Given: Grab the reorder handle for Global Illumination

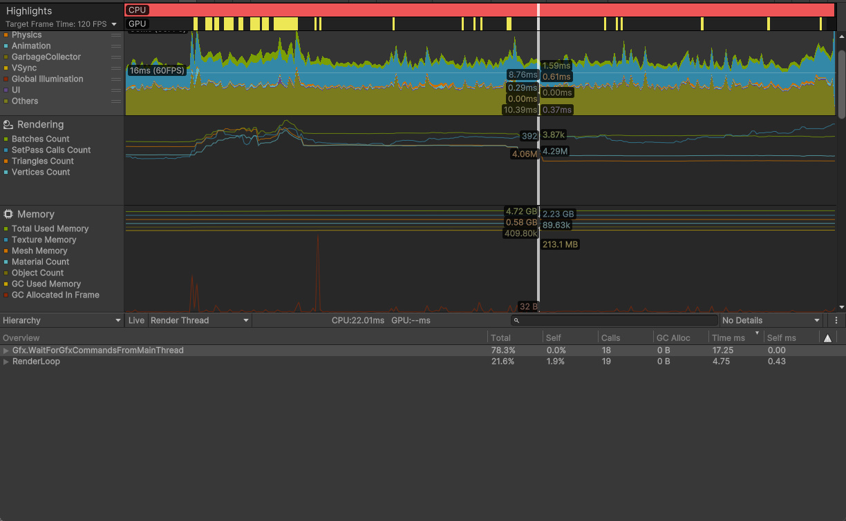Looking at the screenshot, I should click(116, 79).
